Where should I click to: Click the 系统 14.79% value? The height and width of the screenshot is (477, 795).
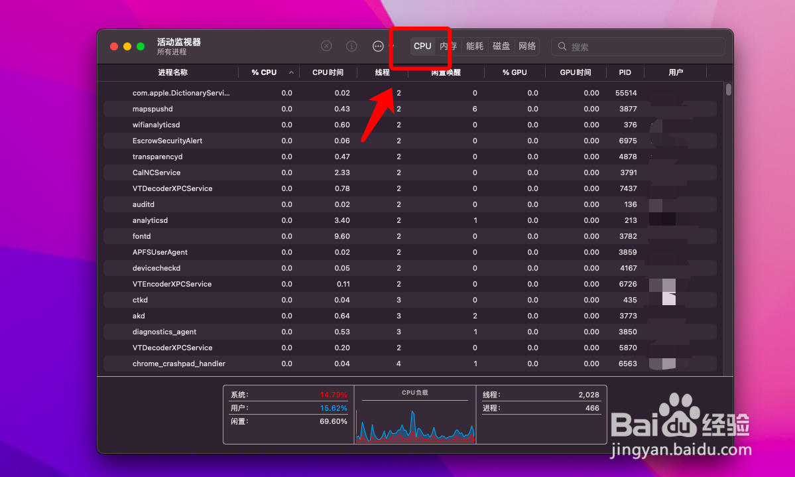334,395
